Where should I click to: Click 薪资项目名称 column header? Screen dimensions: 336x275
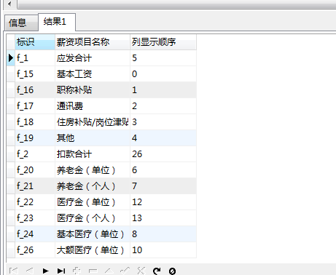tap(93, 42)
